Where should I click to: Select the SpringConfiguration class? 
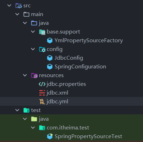pyautogui.click(x=80, y=67)
